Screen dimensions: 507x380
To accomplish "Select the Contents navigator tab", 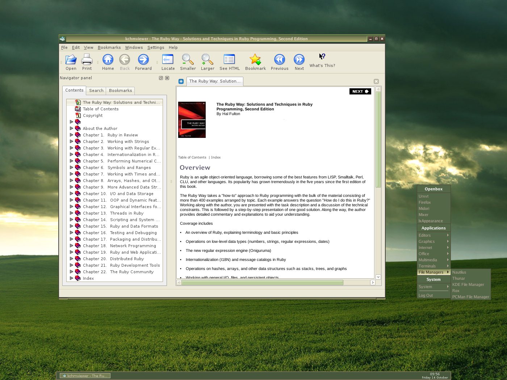I will [x=74, y=90].
